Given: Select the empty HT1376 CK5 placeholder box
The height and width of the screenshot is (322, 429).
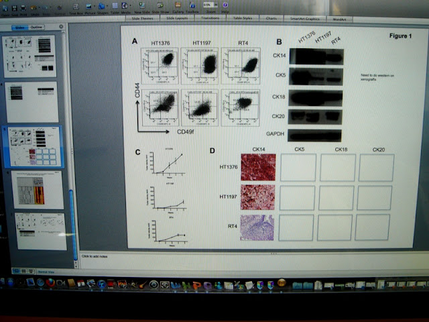Looking at the screenshot, I should 298,167.
